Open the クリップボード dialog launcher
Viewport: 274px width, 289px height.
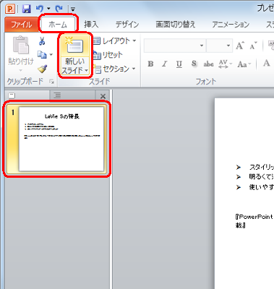pos(51,82)
